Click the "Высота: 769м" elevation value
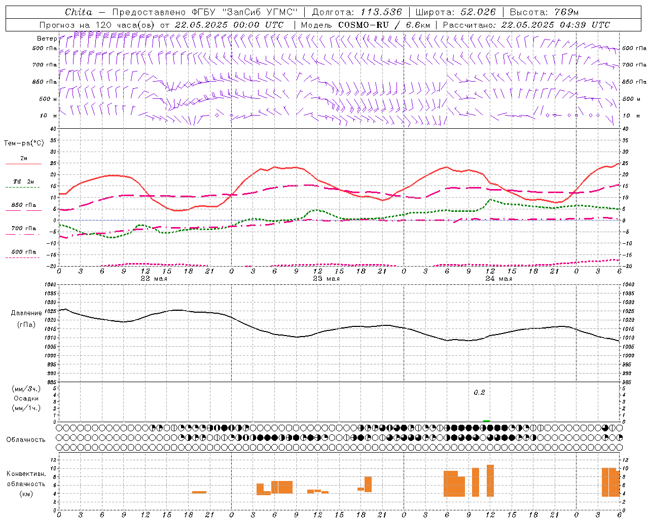This screenshot has height=519, width=649. (544, 12)
